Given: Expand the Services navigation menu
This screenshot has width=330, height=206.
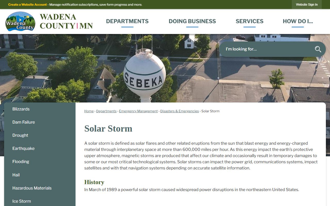Looking at the screenshot, I should tap(249, 21).
